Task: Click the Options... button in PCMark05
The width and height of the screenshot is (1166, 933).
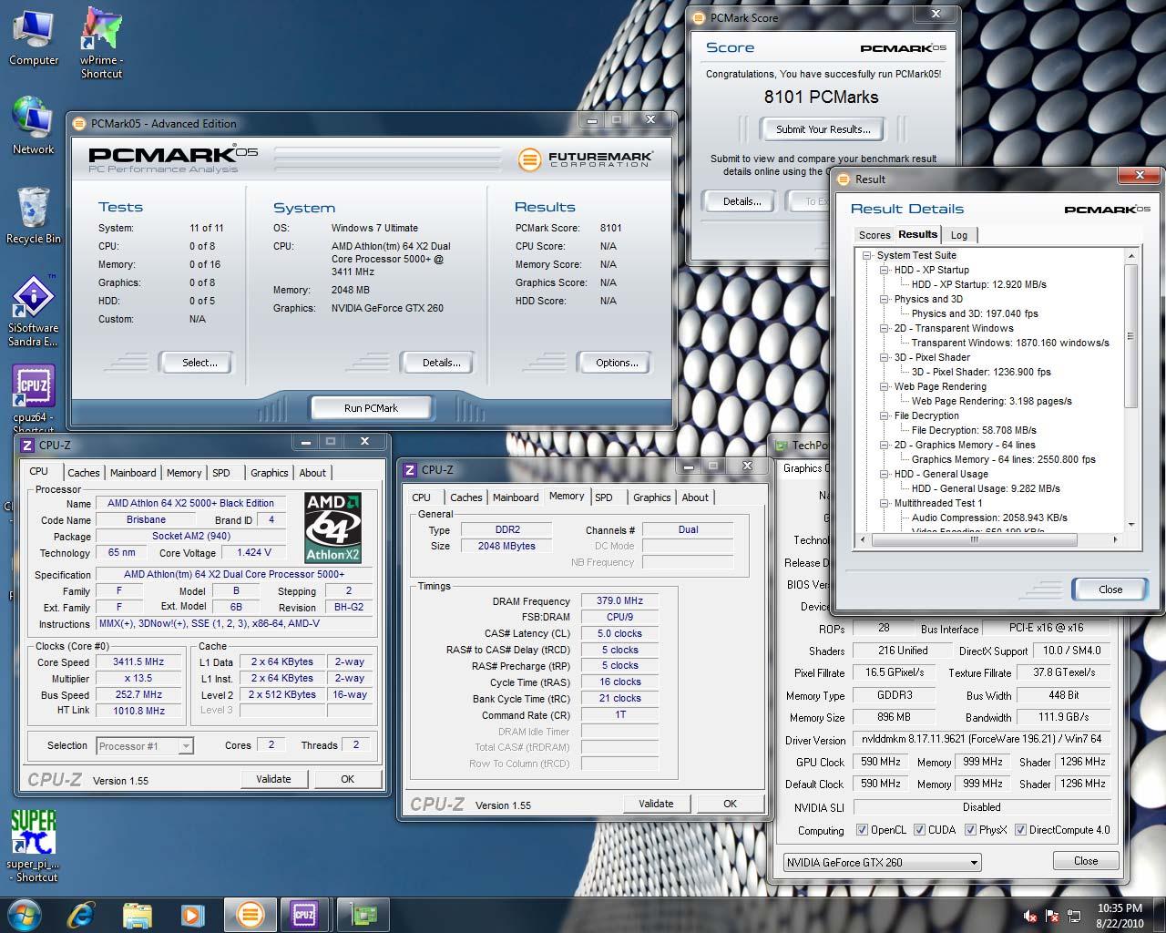Action: [617, 363]
